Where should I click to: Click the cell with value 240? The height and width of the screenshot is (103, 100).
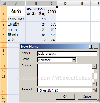click(x=52, y=40)
